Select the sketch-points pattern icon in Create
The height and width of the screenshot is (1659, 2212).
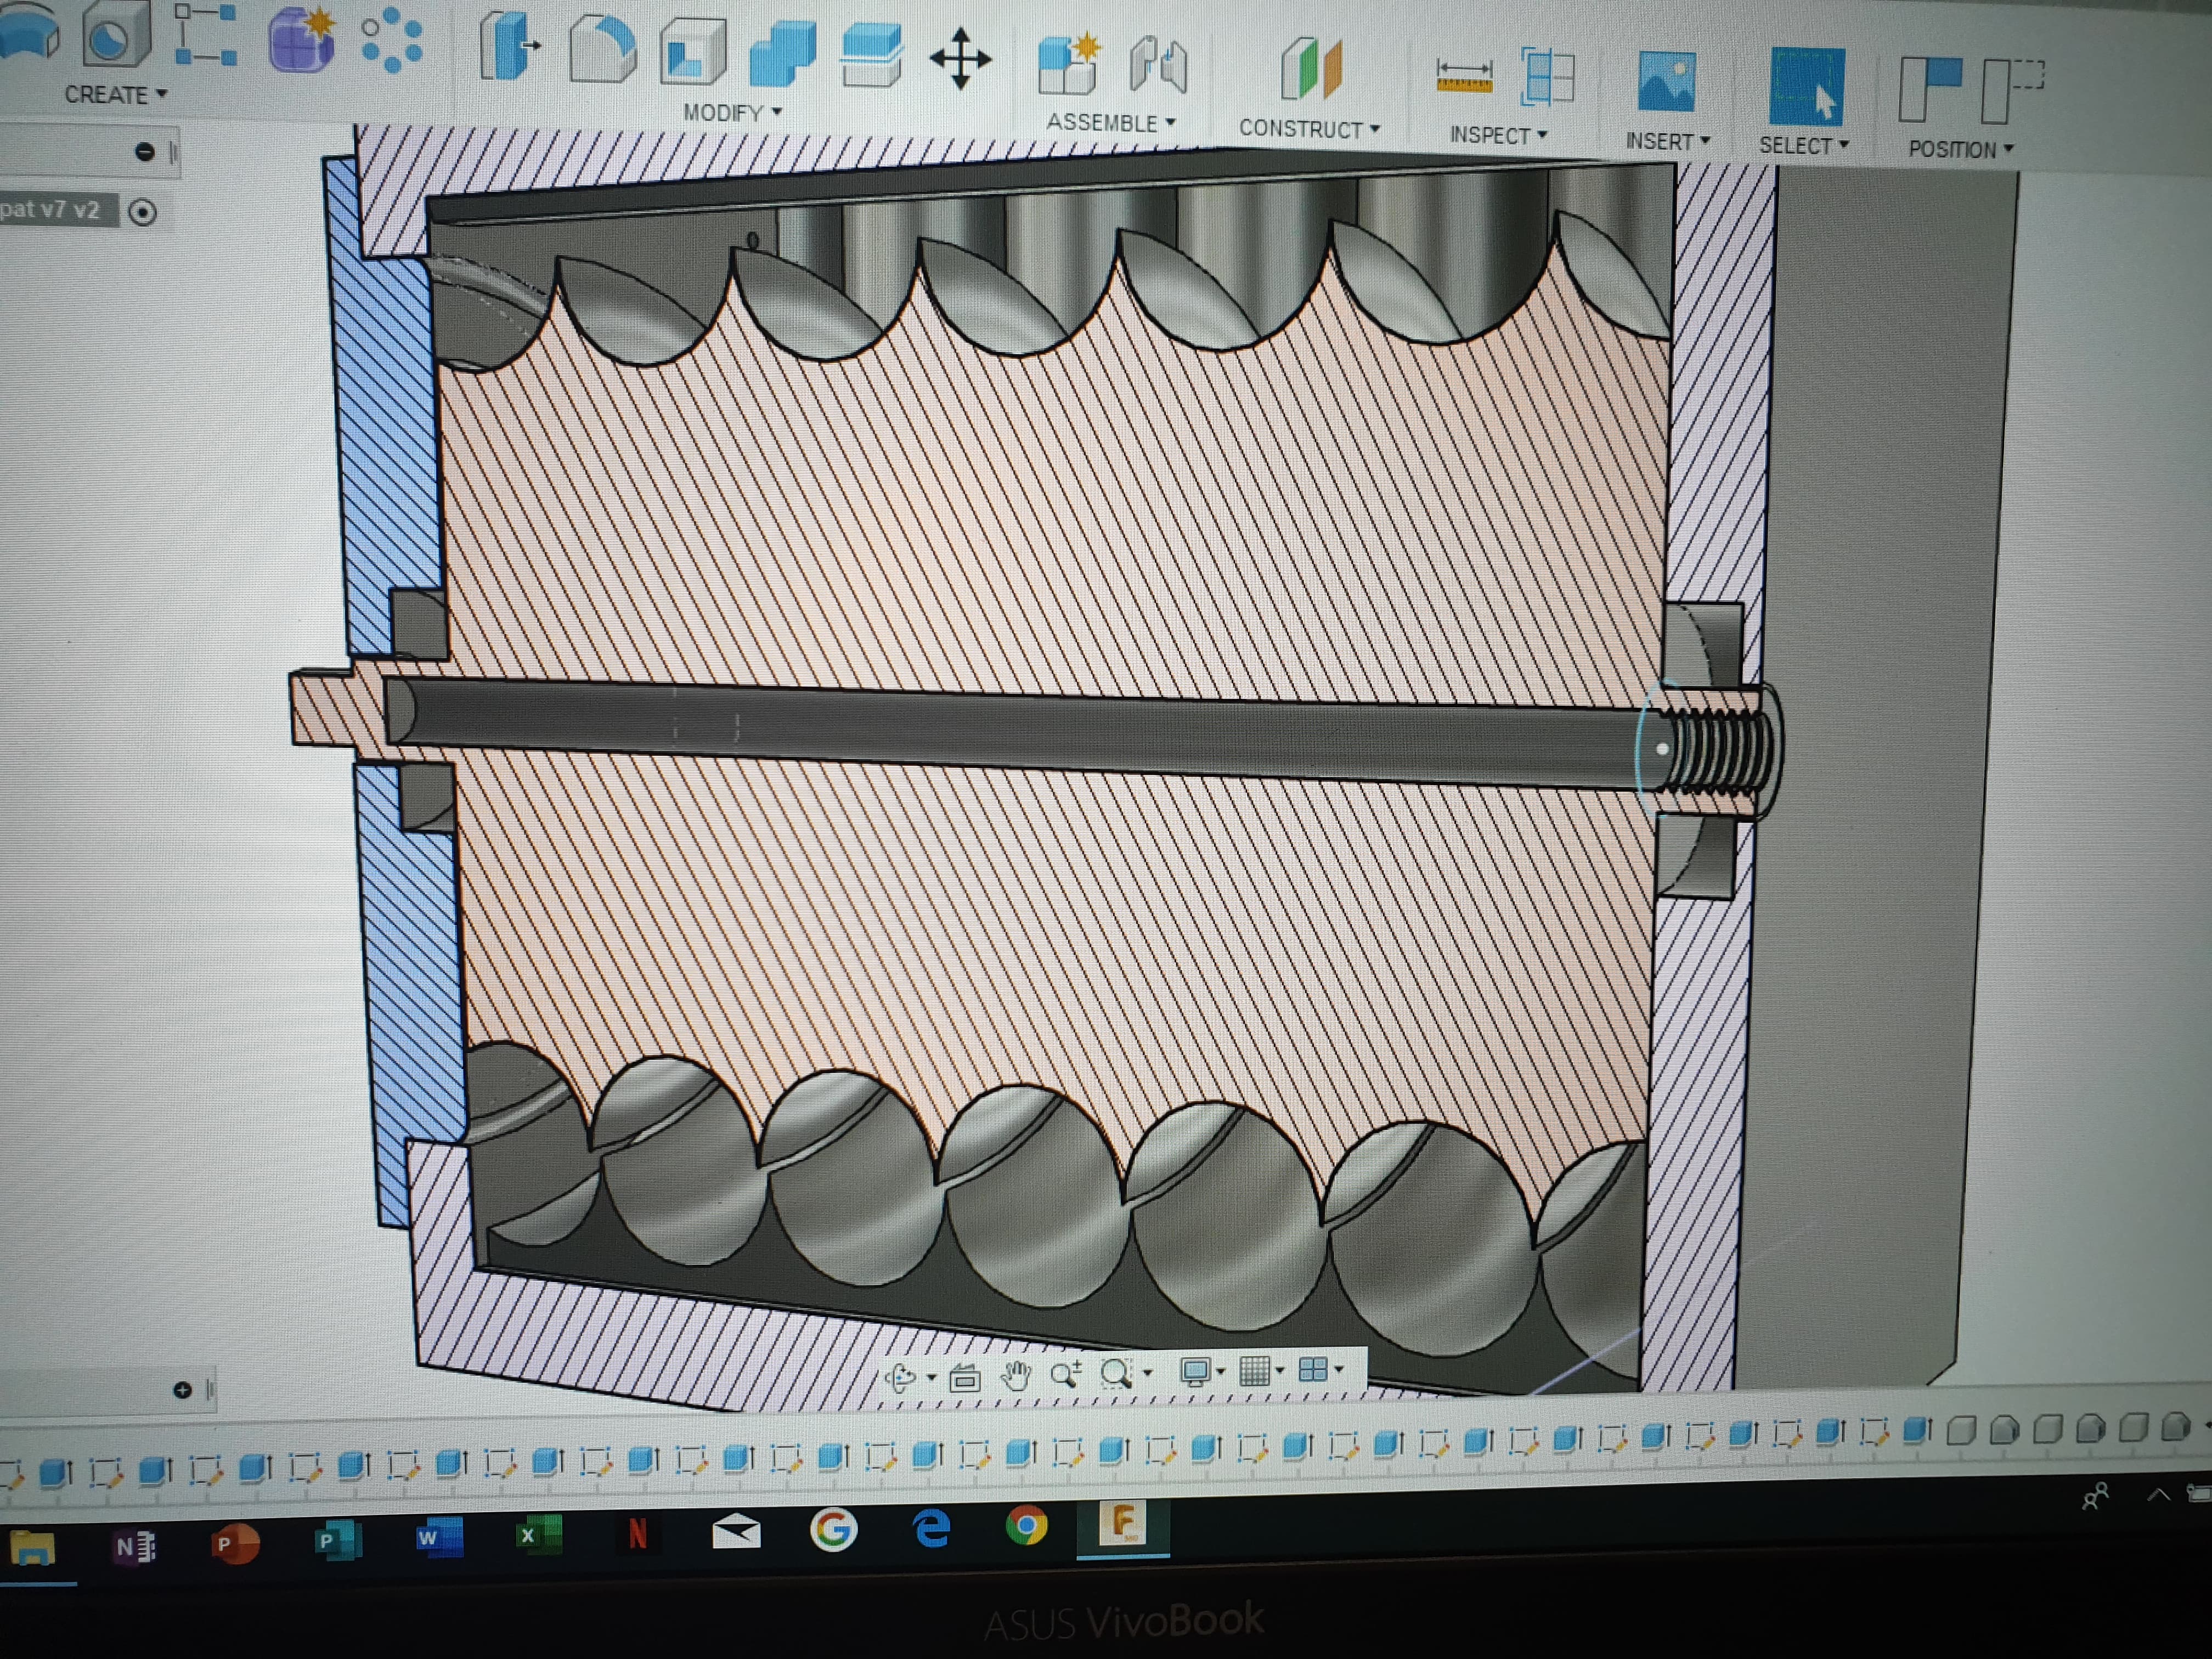point(205,36)
